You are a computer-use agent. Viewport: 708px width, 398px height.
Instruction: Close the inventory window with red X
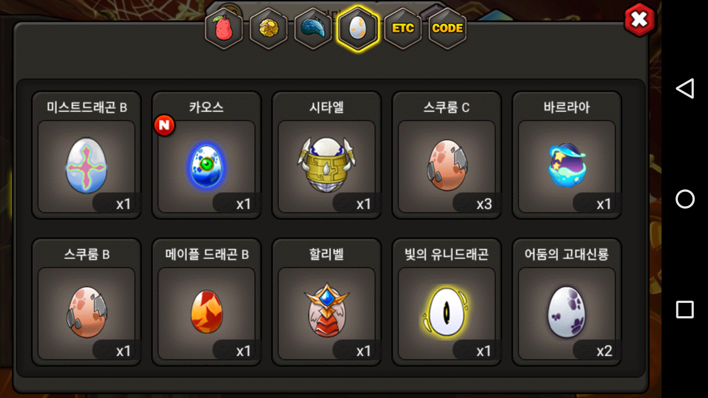point(639,20)
